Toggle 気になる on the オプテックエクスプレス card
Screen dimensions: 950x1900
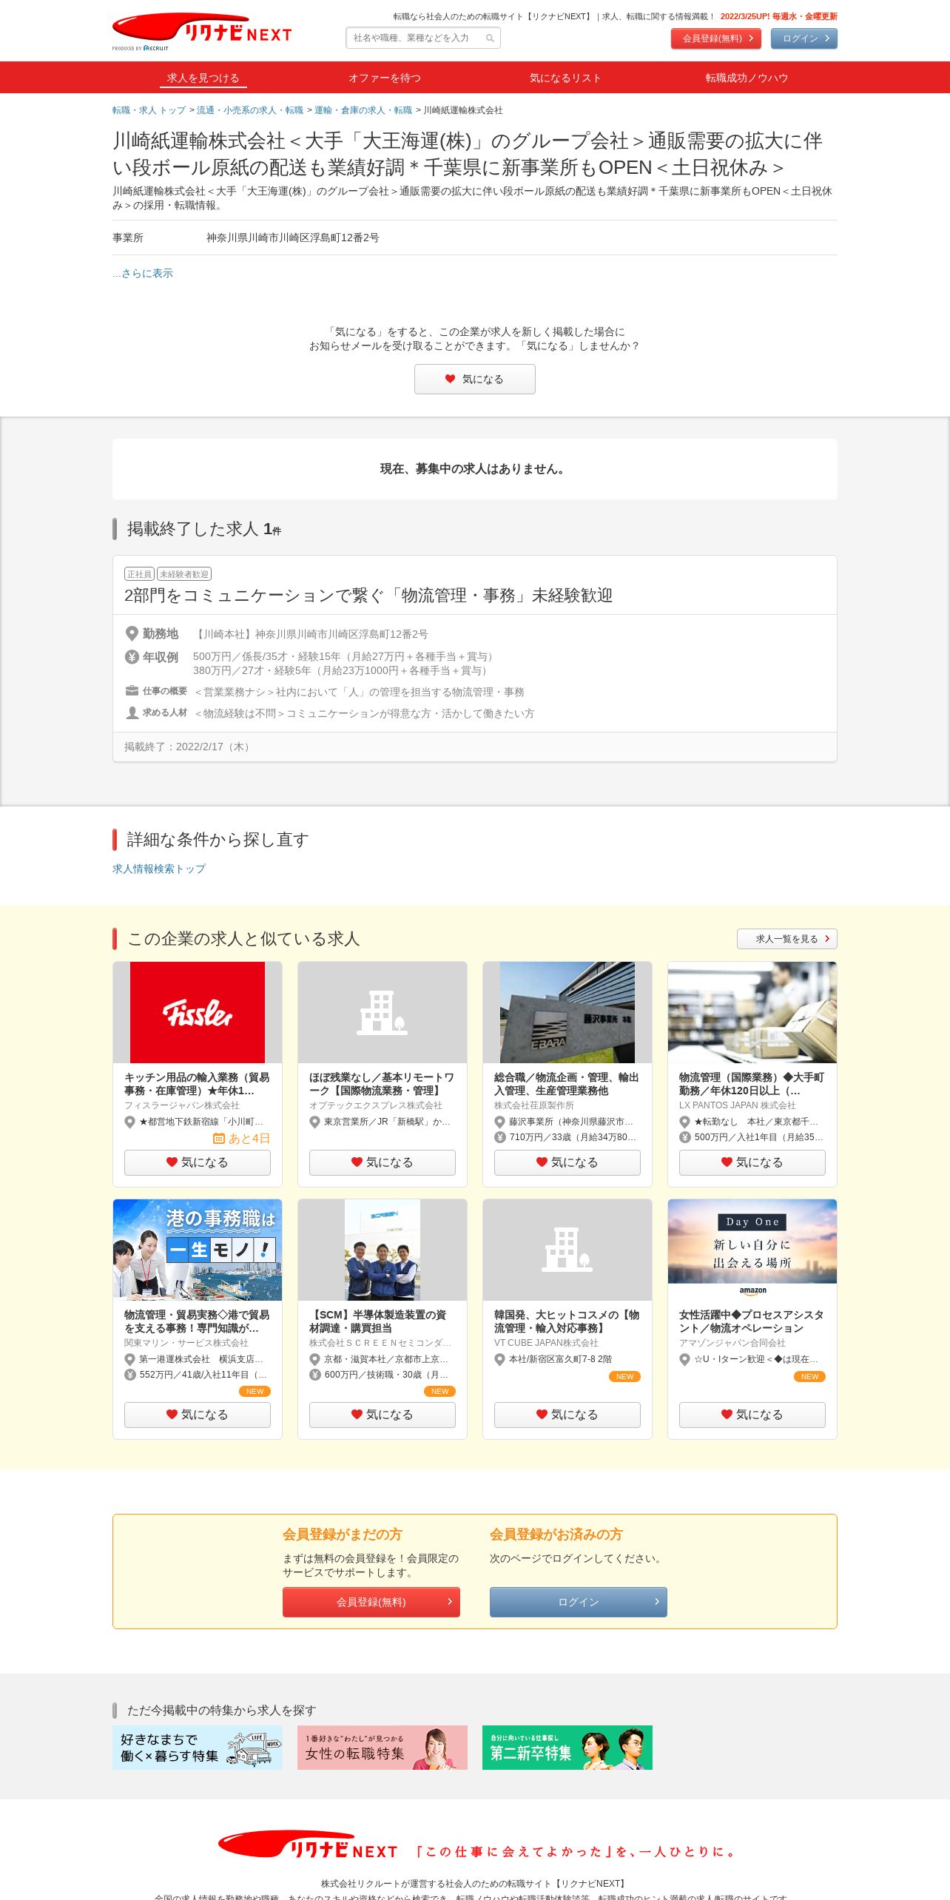[383, 1162]
